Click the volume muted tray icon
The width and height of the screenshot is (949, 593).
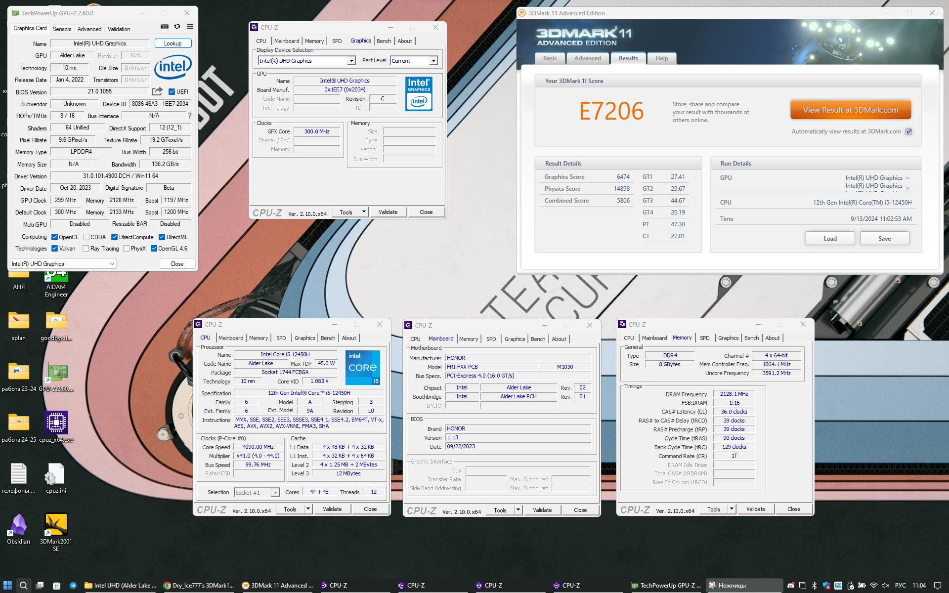pyautogui.click(x=885, y=585)
